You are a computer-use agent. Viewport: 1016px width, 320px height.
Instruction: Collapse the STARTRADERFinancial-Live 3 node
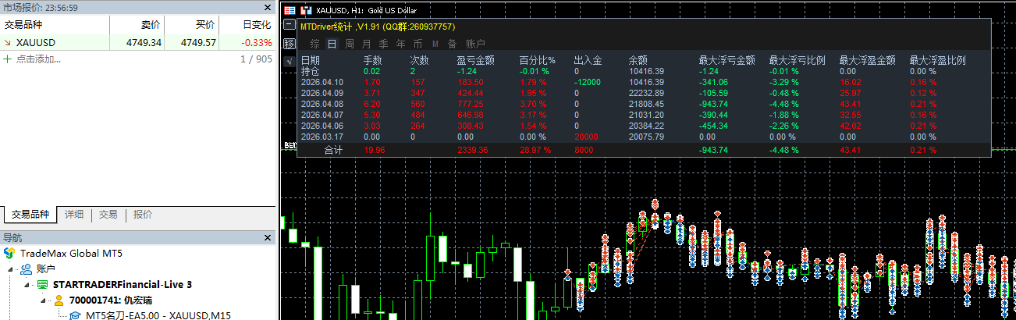27,284
